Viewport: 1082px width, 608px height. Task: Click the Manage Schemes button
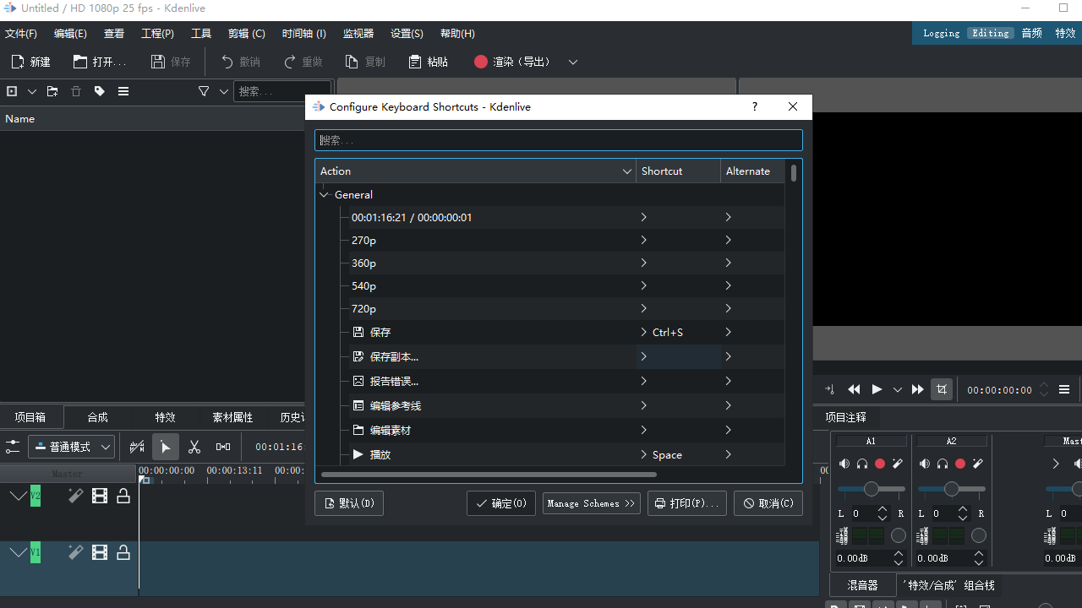591,503
